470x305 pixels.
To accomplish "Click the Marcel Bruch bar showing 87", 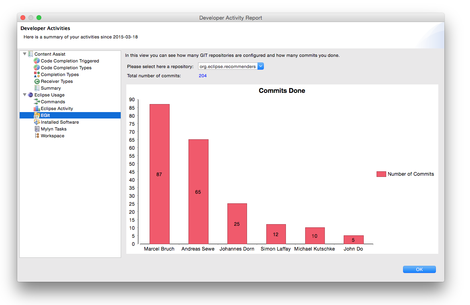I will pos(160,174).
